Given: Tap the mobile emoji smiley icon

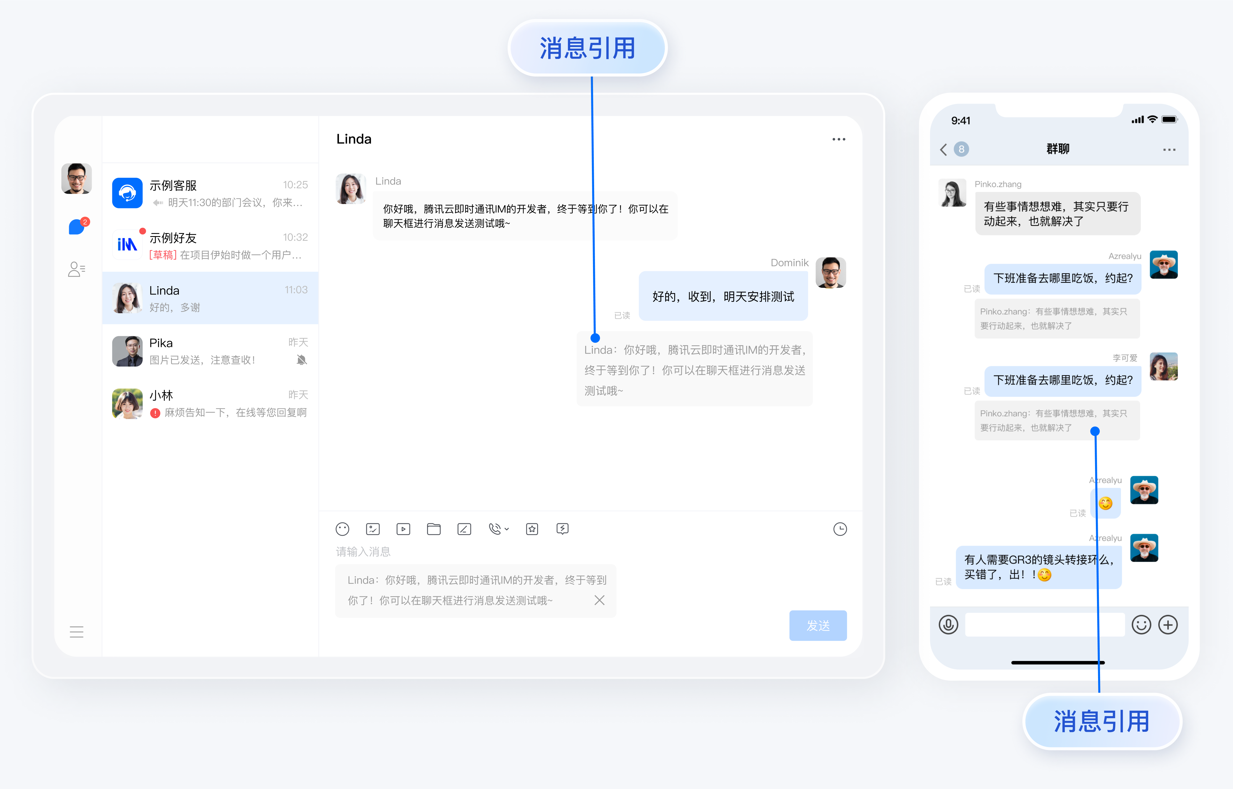Looking at the screenshot, I should tap(1141, 625).
